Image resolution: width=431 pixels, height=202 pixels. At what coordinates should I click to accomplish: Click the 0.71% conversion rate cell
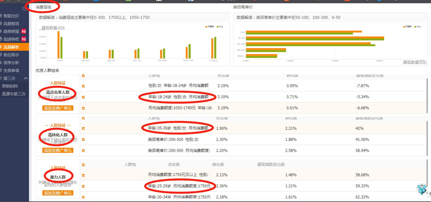pos(292,97)
